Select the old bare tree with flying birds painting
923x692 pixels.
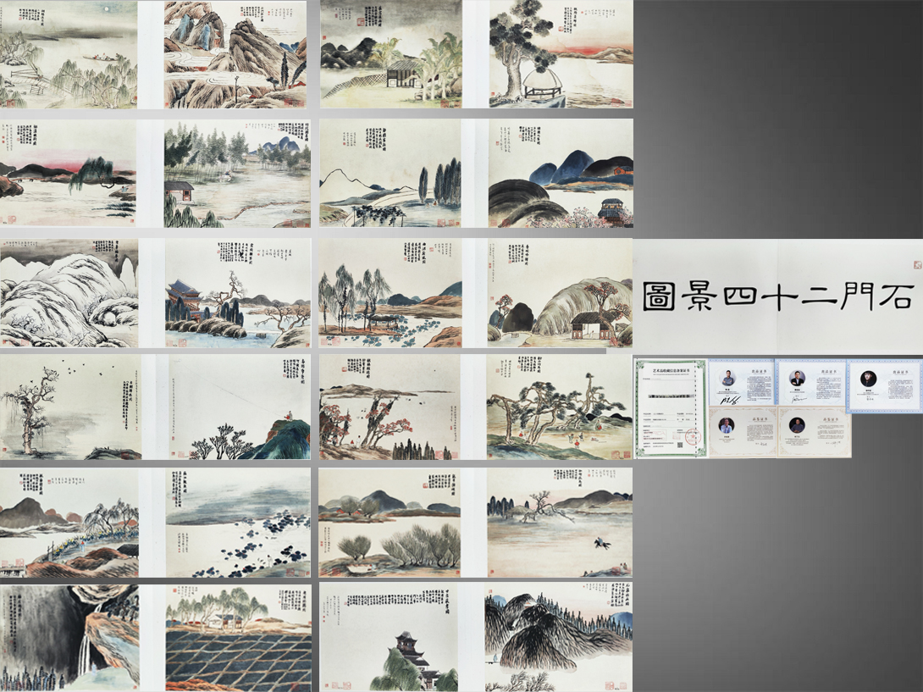[70, 407]
